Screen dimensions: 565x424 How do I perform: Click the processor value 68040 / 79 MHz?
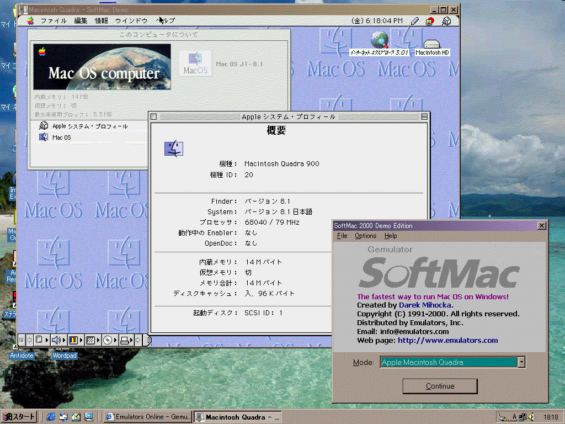click(272, 222)
